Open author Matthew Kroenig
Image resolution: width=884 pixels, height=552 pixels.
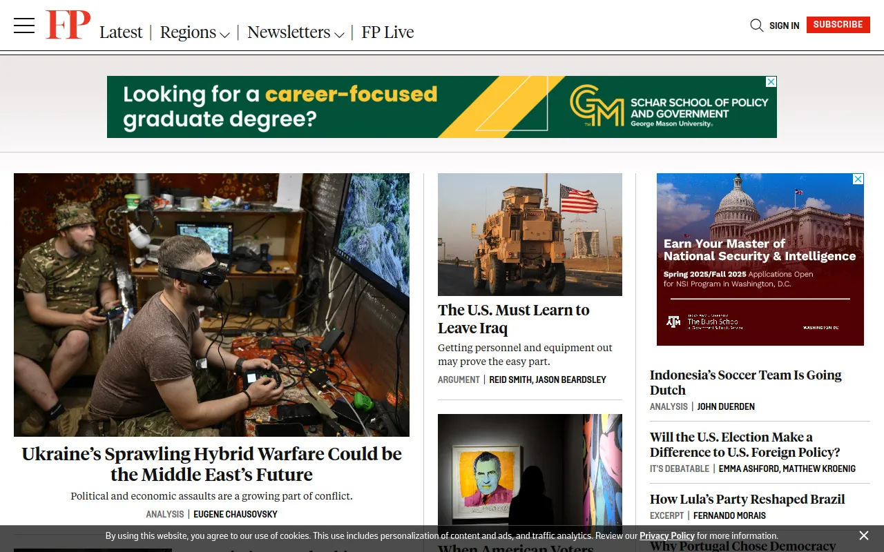pos(820,469)
